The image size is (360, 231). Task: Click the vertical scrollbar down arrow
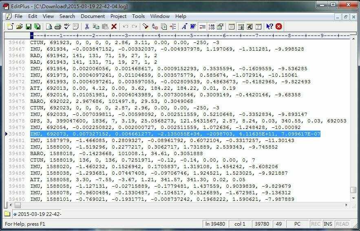point(353,199)
